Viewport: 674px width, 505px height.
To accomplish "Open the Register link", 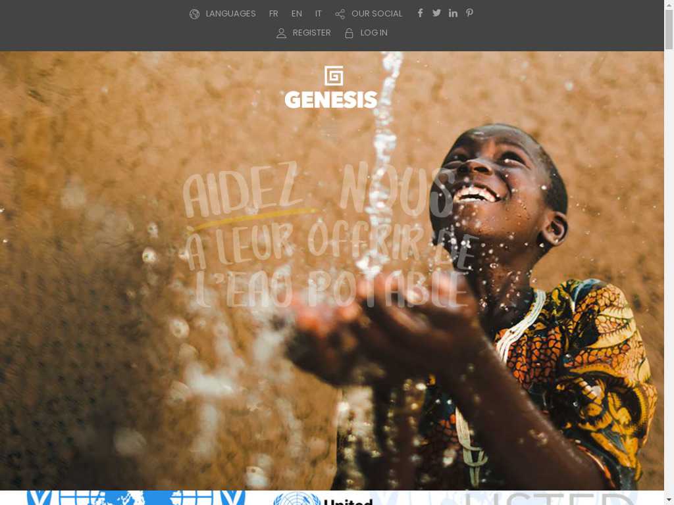I will pos(311,33).
